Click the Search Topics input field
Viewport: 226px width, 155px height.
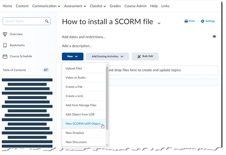pos(23,21)
